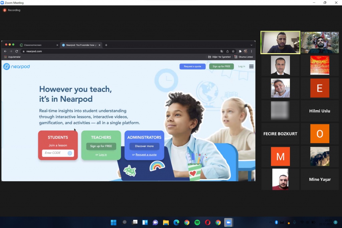
Task: Select the FECIRE BOZKURT participant tile
Action: [280, 134]
